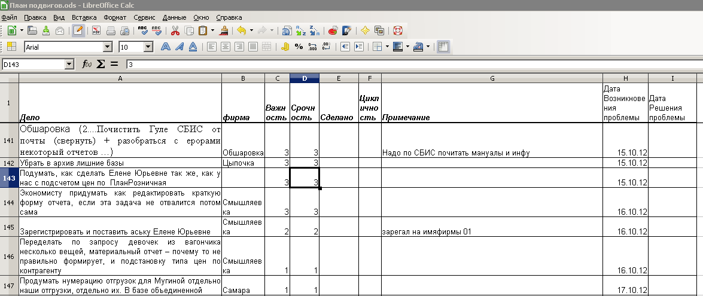The height and width of the screenshot is (296, 703).
Task: Toggle underline formatting
Action: [x=193, y=47]
